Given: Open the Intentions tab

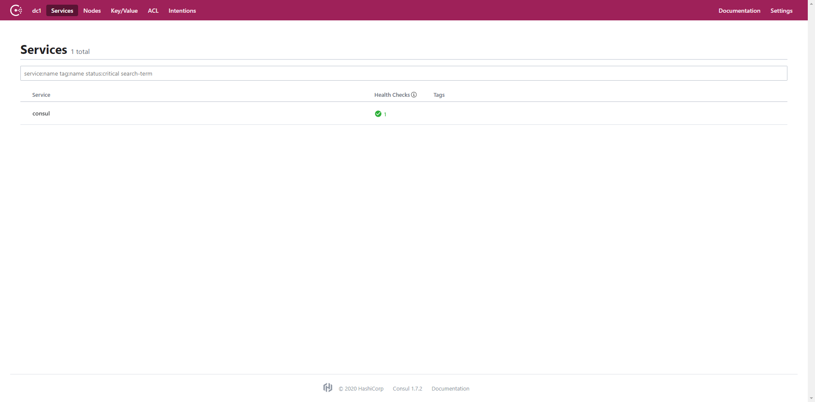Looking at the screenshot, I should (182, 11).
